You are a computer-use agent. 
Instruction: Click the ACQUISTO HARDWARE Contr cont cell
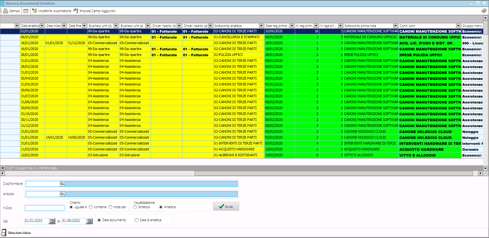tap(430, 149)
